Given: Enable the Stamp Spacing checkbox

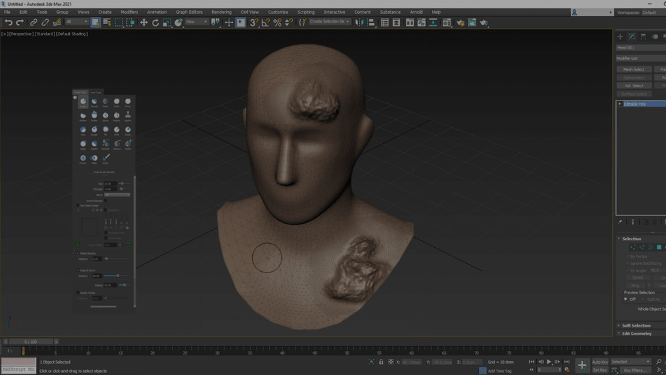Looking at the screenshot, I should pyautogui.click(x=77, y=253).
